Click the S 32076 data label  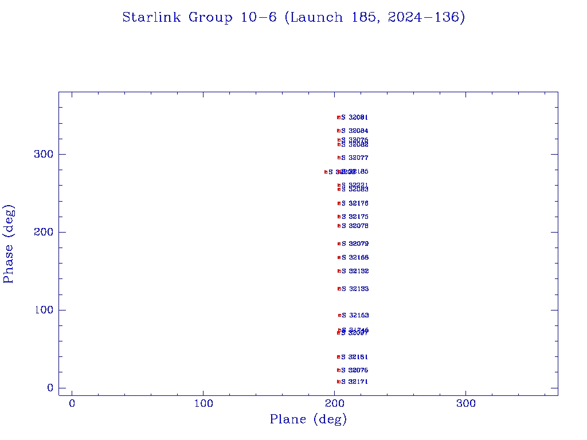pyautogui.click(x=354, y=370)
